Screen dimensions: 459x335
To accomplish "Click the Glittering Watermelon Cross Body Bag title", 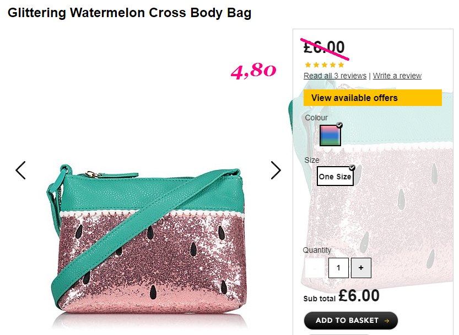I will pos(129,13).
